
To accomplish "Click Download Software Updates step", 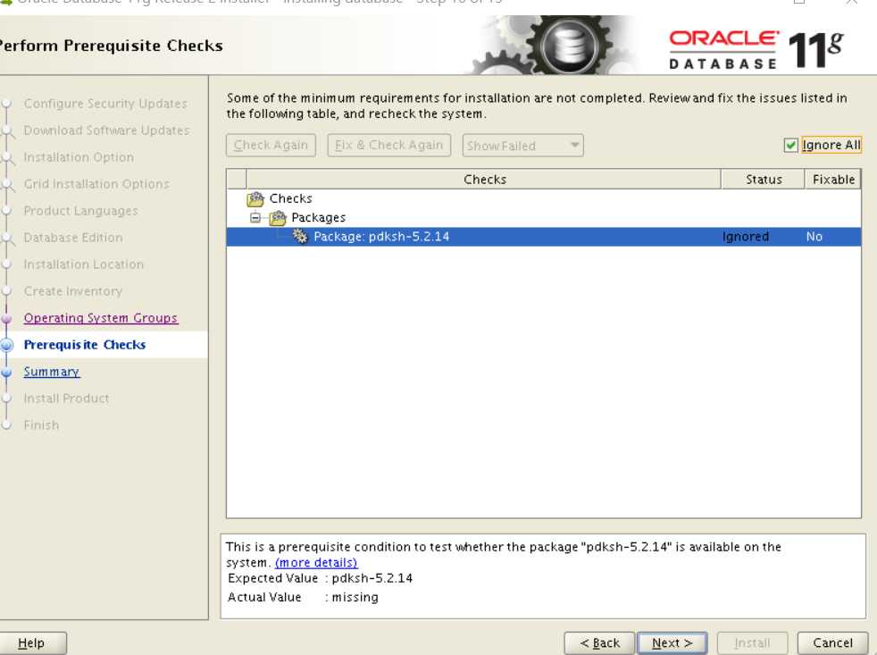I will [x=106, y=130].
